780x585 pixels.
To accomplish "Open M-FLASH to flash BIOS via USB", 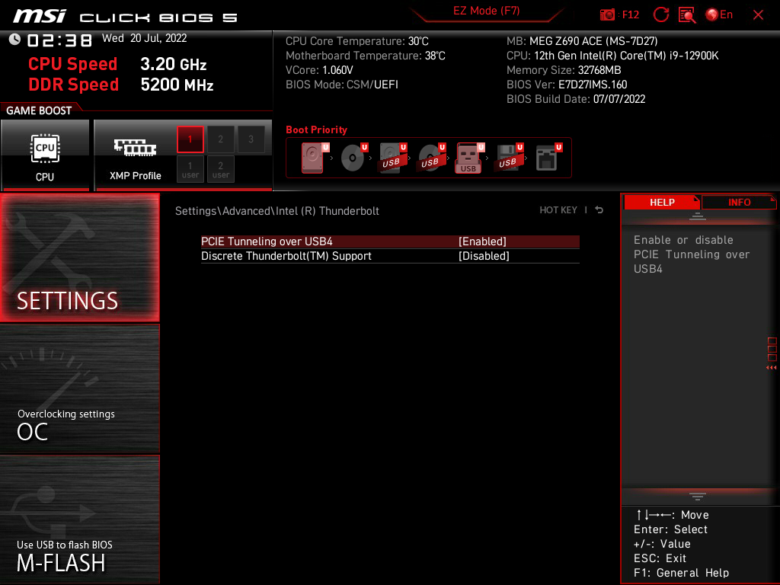I will (79, 519).
